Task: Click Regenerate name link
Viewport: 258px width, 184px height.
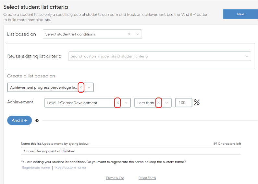Action: coord(36,167)
